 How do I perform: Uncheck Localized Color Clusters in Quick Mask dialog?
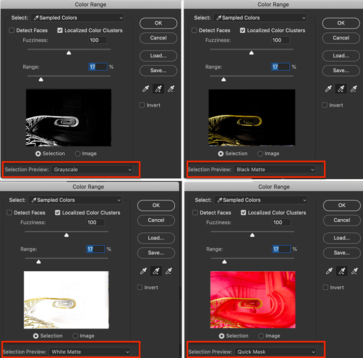pyautogui.click(x=243, y=213)
